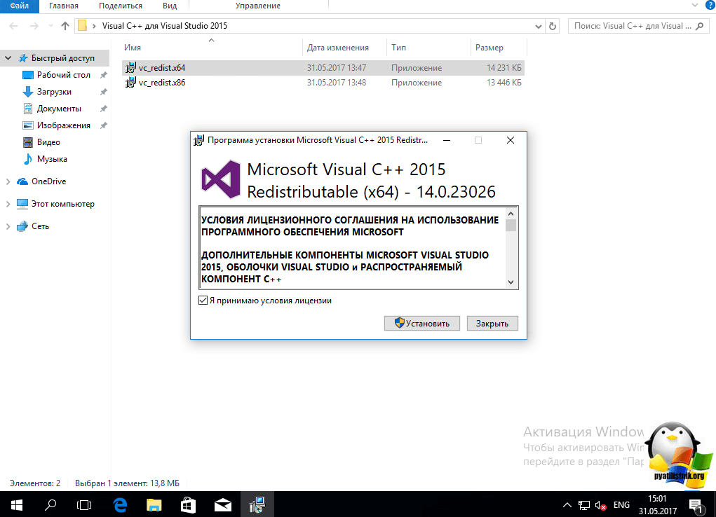
Task: Click the muted volume tray icon
Action: 600,505
